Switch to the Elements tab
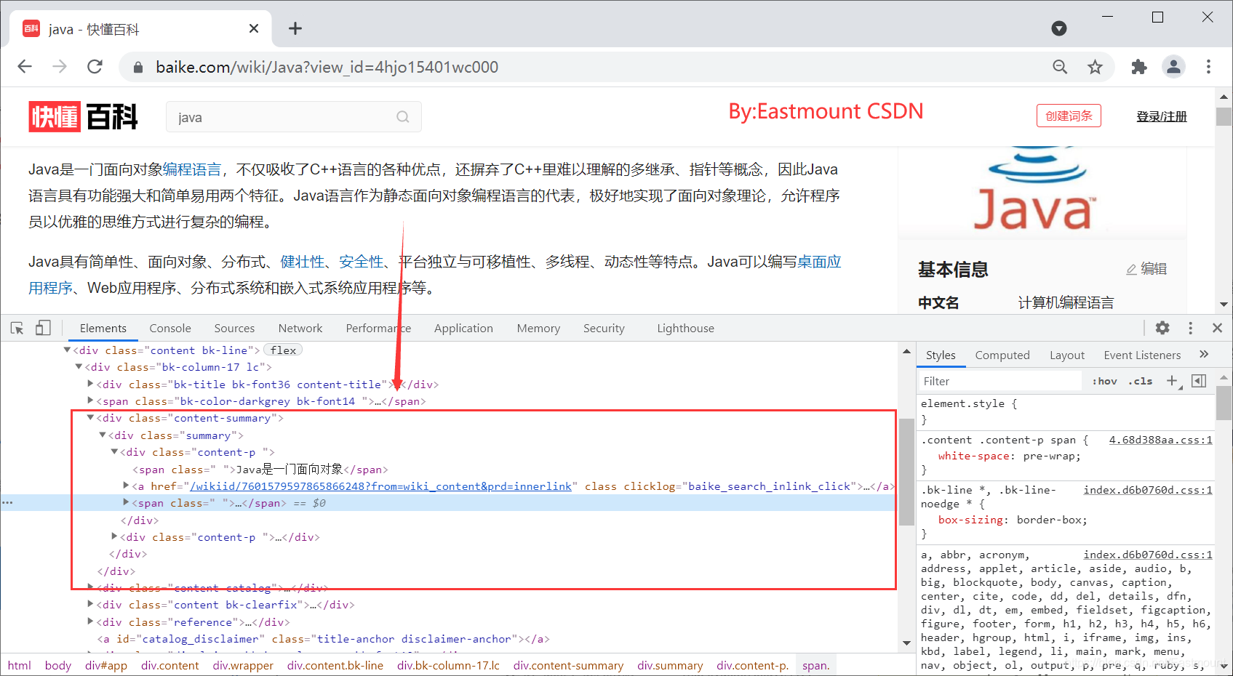The width and height of the screenshot is (1233, 676). (x=103, y=329)
